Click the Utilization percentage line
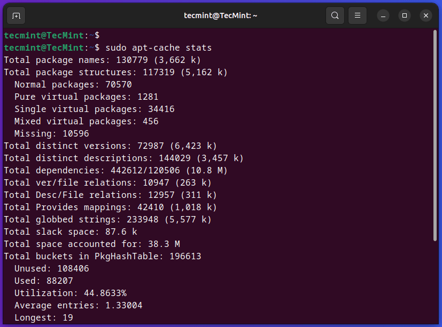The height and width of the screenshot is (327, 442). [x=70, y=293]
